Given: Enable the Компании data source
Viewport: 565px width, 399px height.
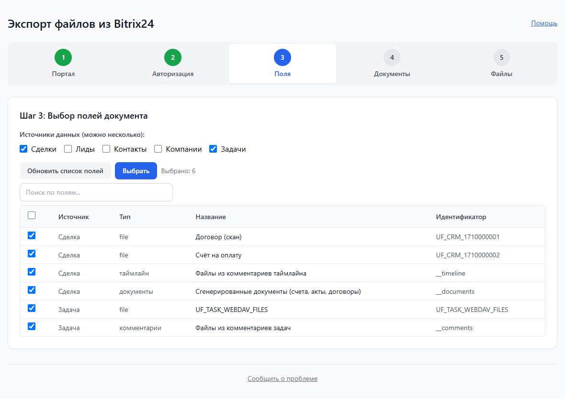Looking at the screenshot, I should [158, 149].
